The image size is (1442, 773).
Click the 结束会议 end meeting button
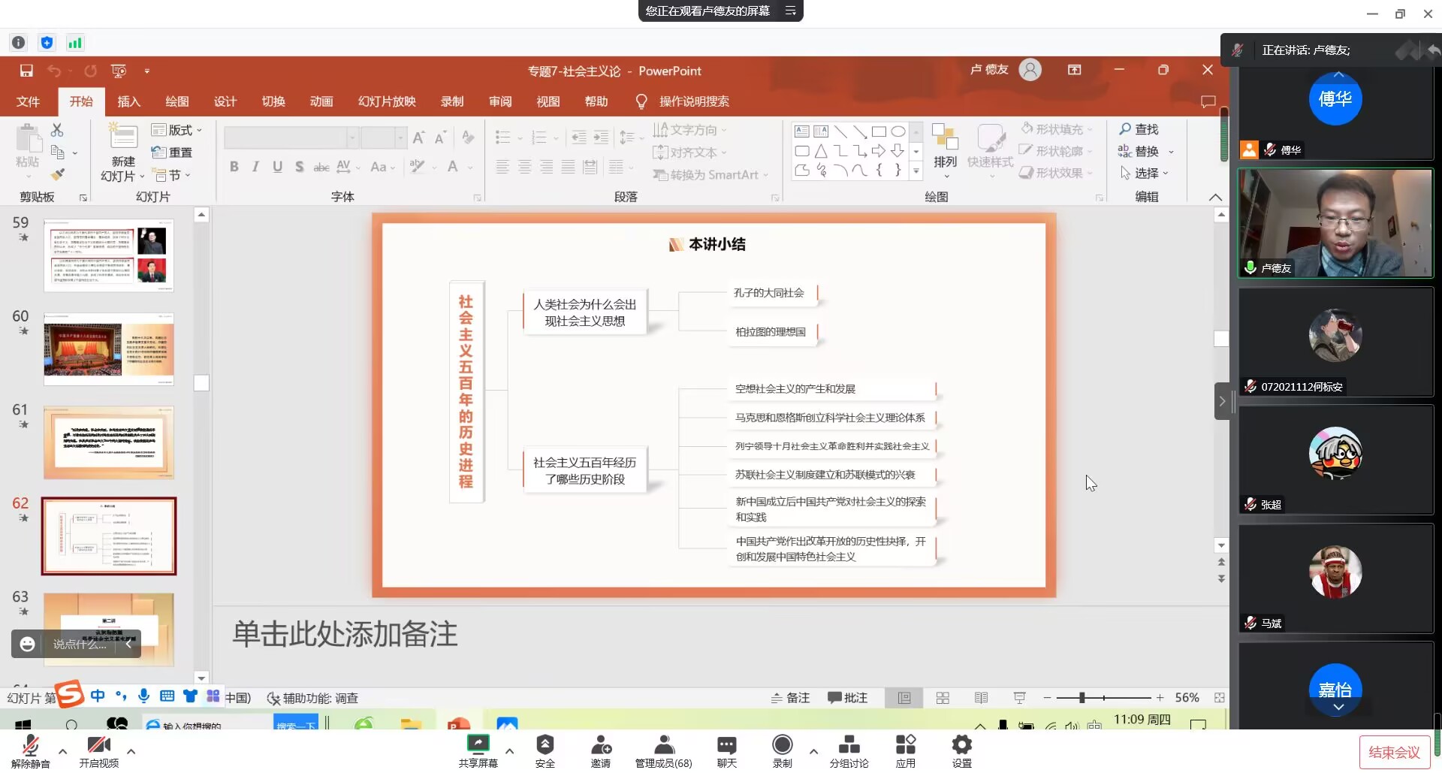coord(1394,752)
